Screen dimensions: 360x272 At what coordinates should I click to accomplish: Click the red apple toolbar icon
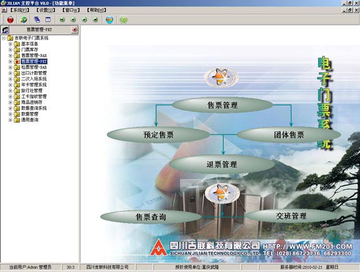point(10,19)
